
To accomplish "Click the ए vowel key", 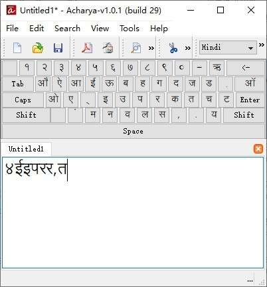I will [x=70, y=100].
